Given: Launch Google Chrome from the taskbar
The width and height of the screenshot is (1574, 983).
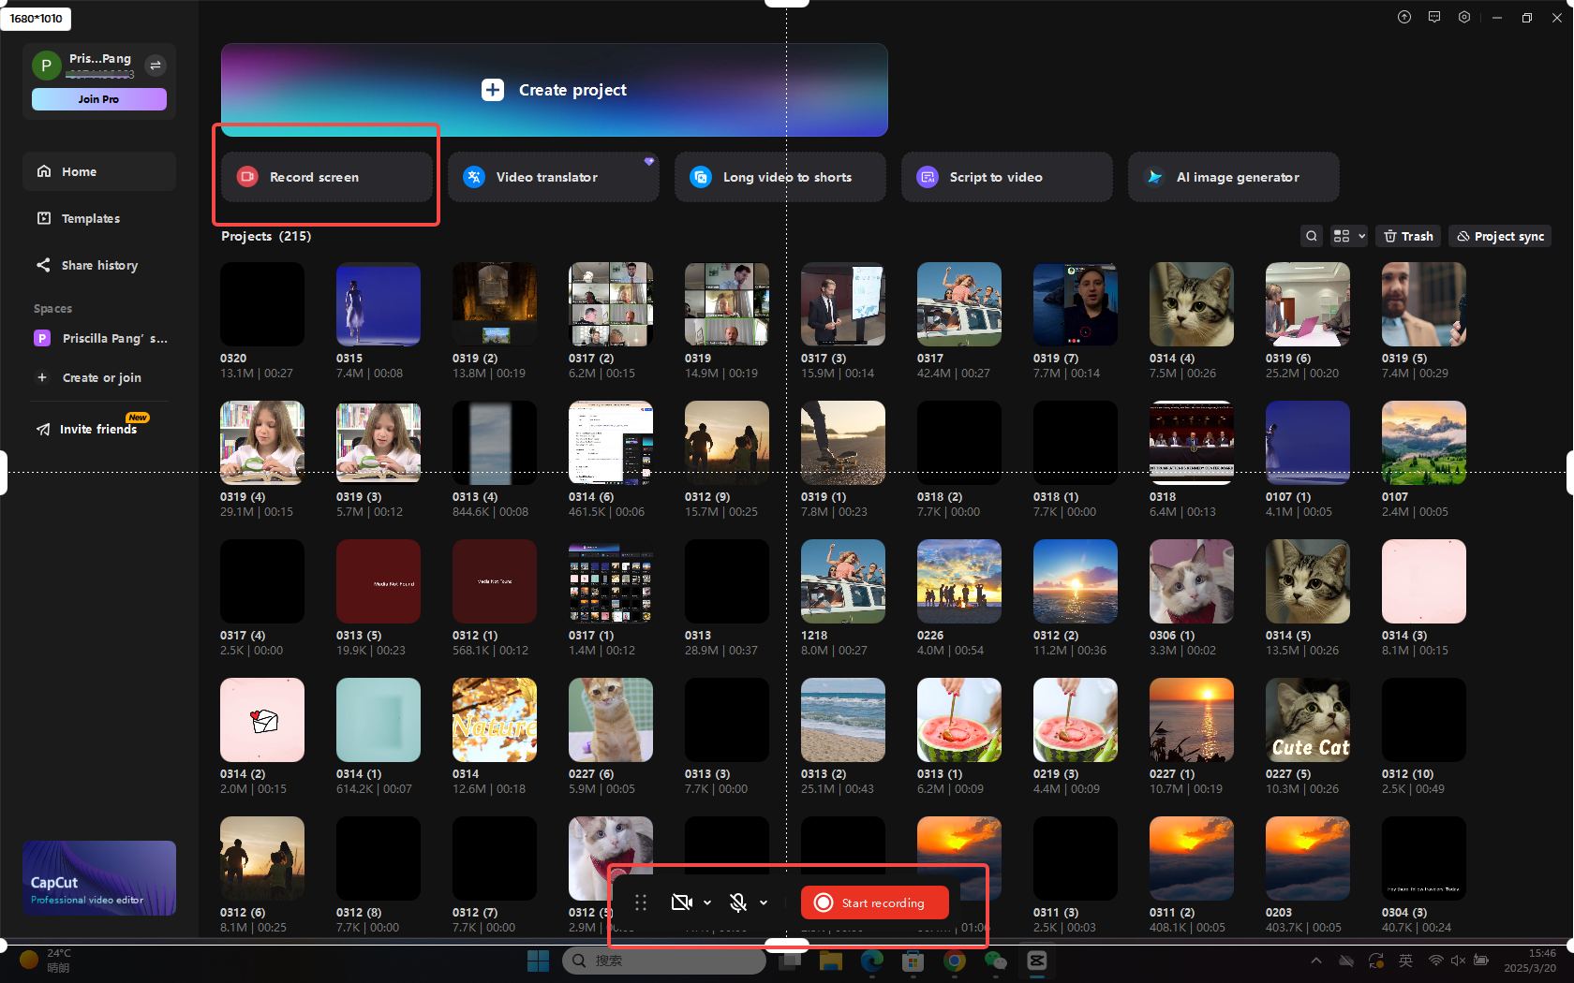Looking at the screenshot, I should pyautogui.click(x=955, y=961).
